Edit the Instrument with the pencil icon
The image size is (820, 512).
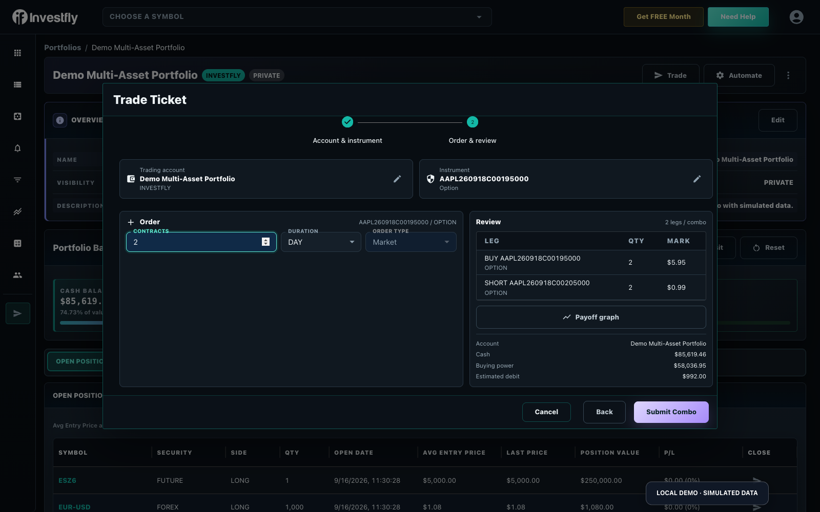tap(697, 179)
